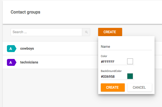This screenshot has width=162, height=107.
Task: Click the purple technicians tag icon
Action: [x=11, y=62]
